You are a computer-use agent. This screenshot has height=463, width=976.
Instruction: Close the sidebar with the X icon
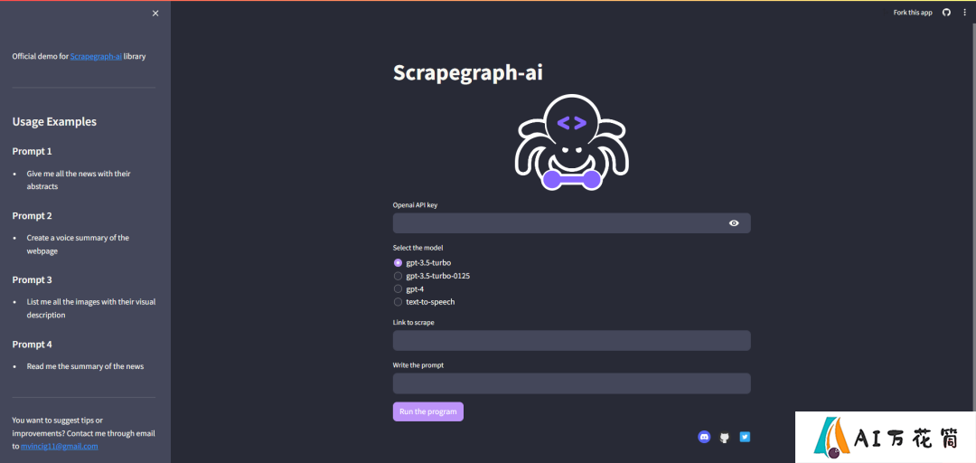tap(155, 13)
